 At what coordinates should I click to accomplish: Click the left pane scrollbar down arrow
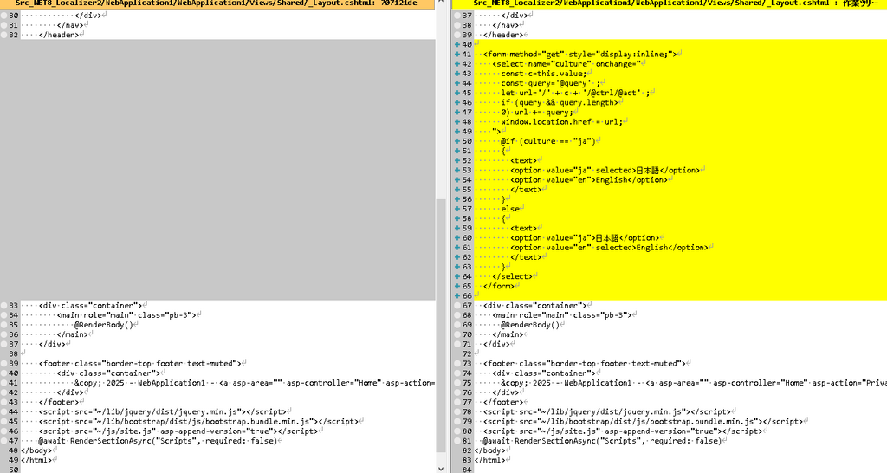coord(441,468)
